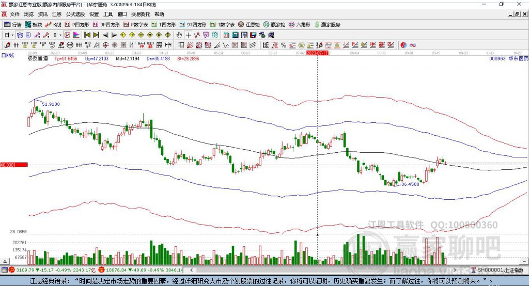Click the K线 toolbar button

[53, 25]
